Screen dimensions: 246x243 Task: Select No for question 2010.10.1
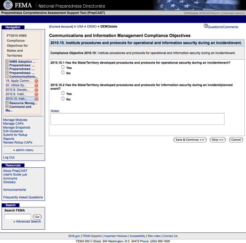63,72
